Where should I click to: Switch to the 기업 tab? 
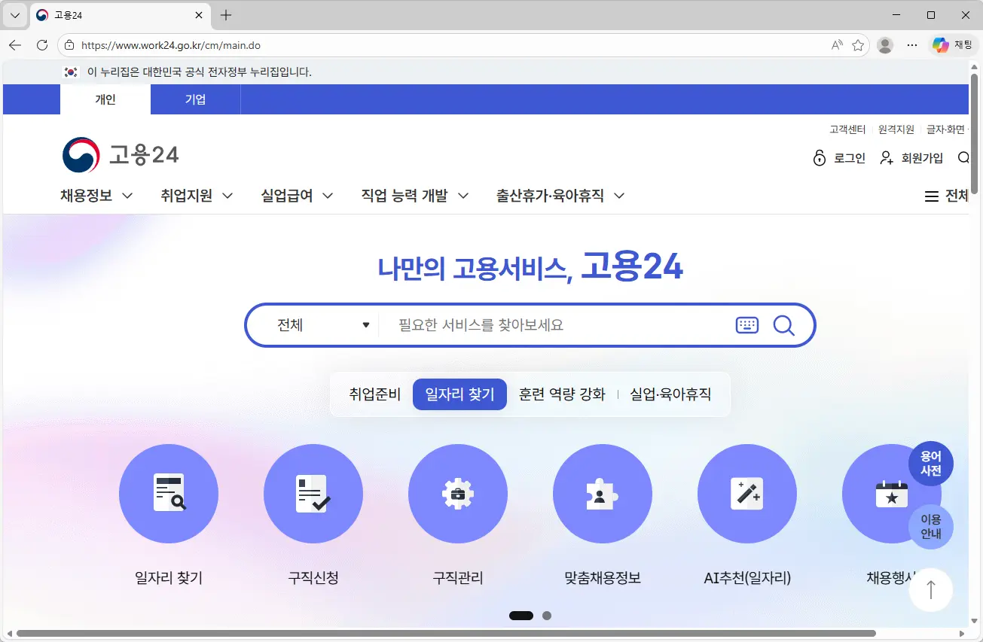196,99
